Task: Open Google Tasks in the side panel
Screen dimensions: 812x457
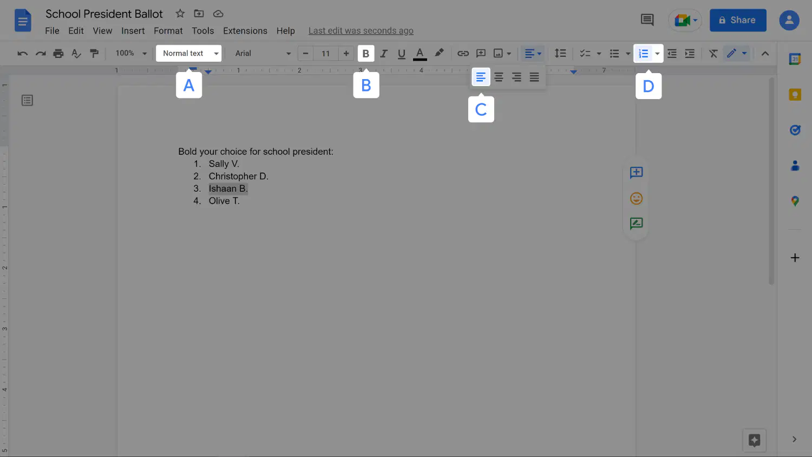Action: coord(795,130)
